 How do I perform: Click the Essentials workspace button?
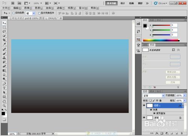coord(111,3)
